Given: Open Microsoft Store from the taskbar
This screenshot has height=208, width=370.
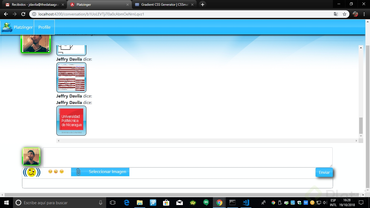Looking at the screenshot, I should coord(166,203).
